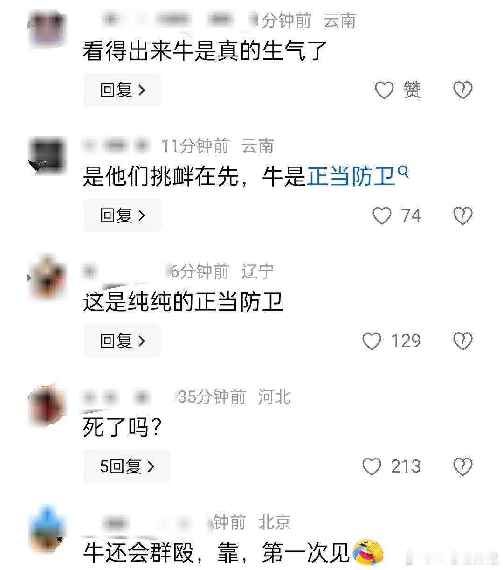Reply to '是他们挑衅在先' comment
Image resolution: width=503 pixels, height=570 pixels.
click(122, 215)
